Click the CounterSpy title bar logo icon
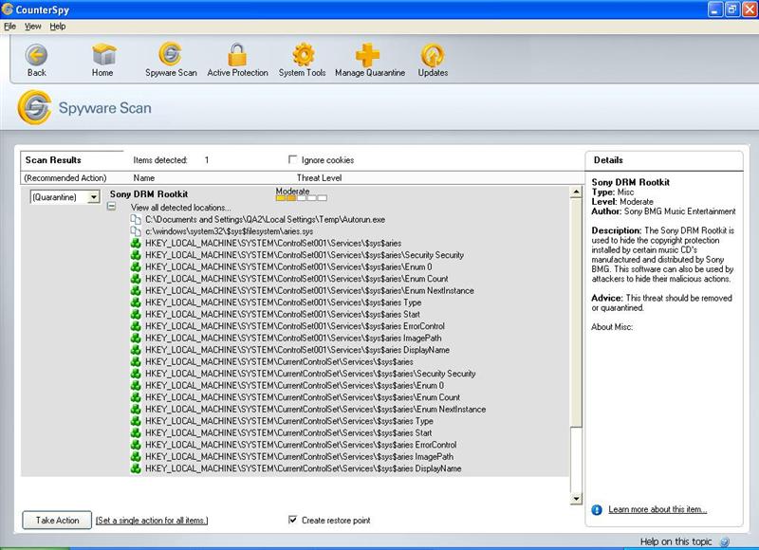The image size is (759, 550). tap(8, 9)
